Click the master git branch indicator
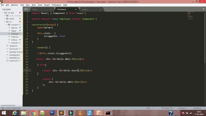Image resolution: width=206 pixels, height=116 pixels. click(x=167, y=108)
